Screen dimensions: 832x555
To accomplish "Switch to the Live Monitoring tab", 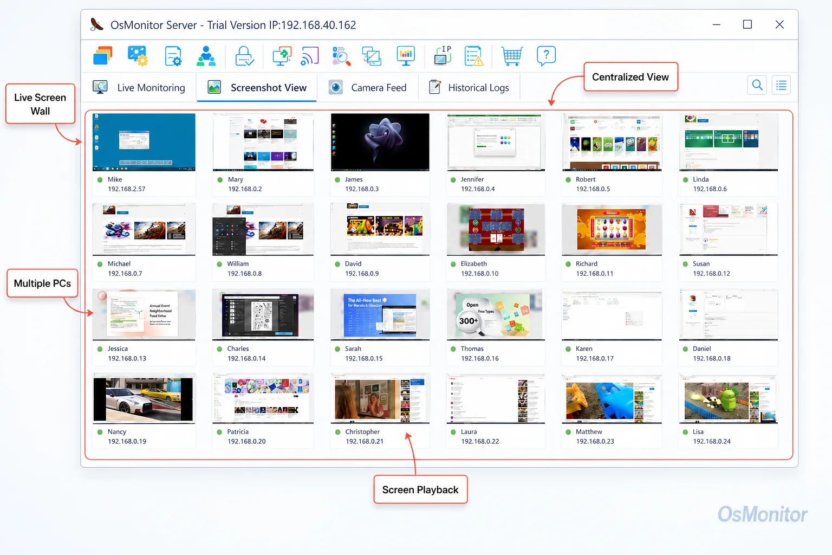I will (139, 88).
